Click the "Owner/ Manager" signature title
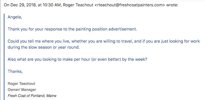This screenshot has width=205, height=100. click(22, 90)
